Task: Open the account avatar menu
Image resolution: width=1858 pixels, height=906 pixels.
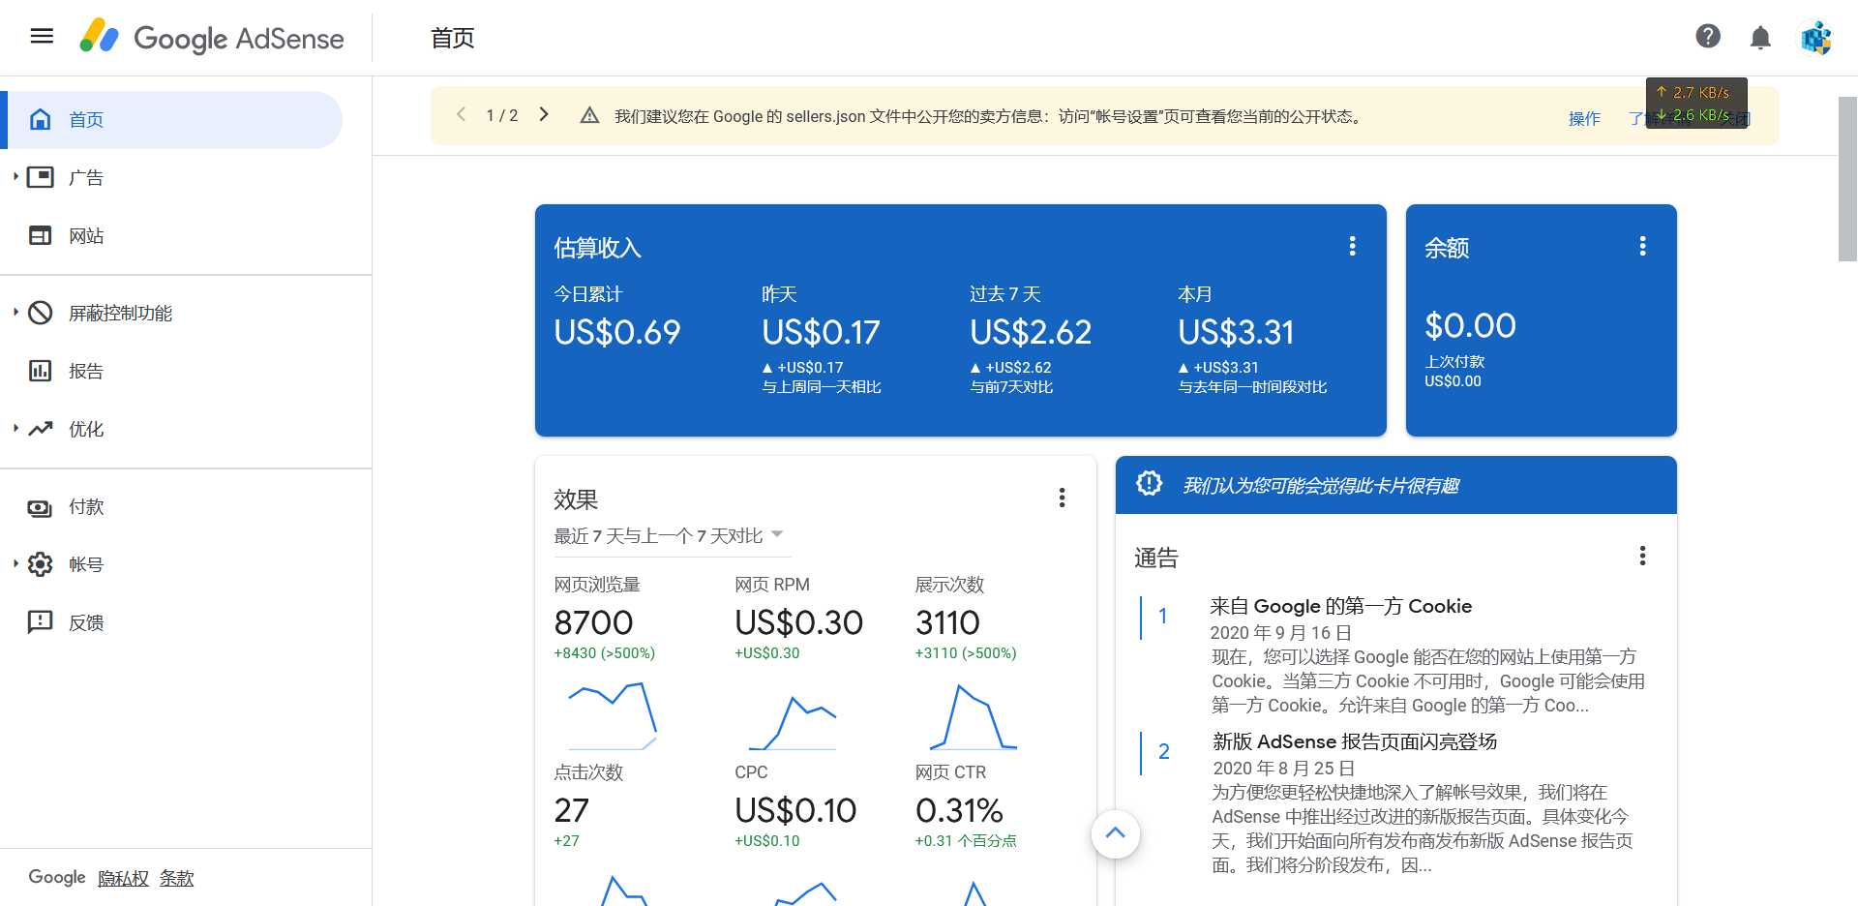Action: tap(1815, 38)
